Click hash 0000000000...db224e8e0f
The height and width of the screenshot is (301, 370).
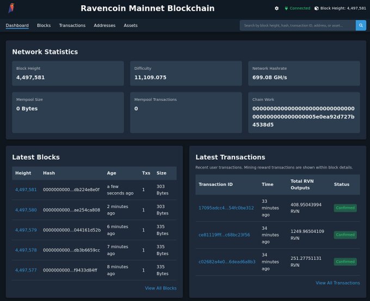coord(71,190)
